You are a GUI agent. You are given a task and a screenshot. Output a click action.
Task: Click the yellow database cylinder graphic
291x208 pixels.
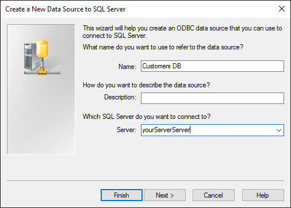(x=42, y=49)
